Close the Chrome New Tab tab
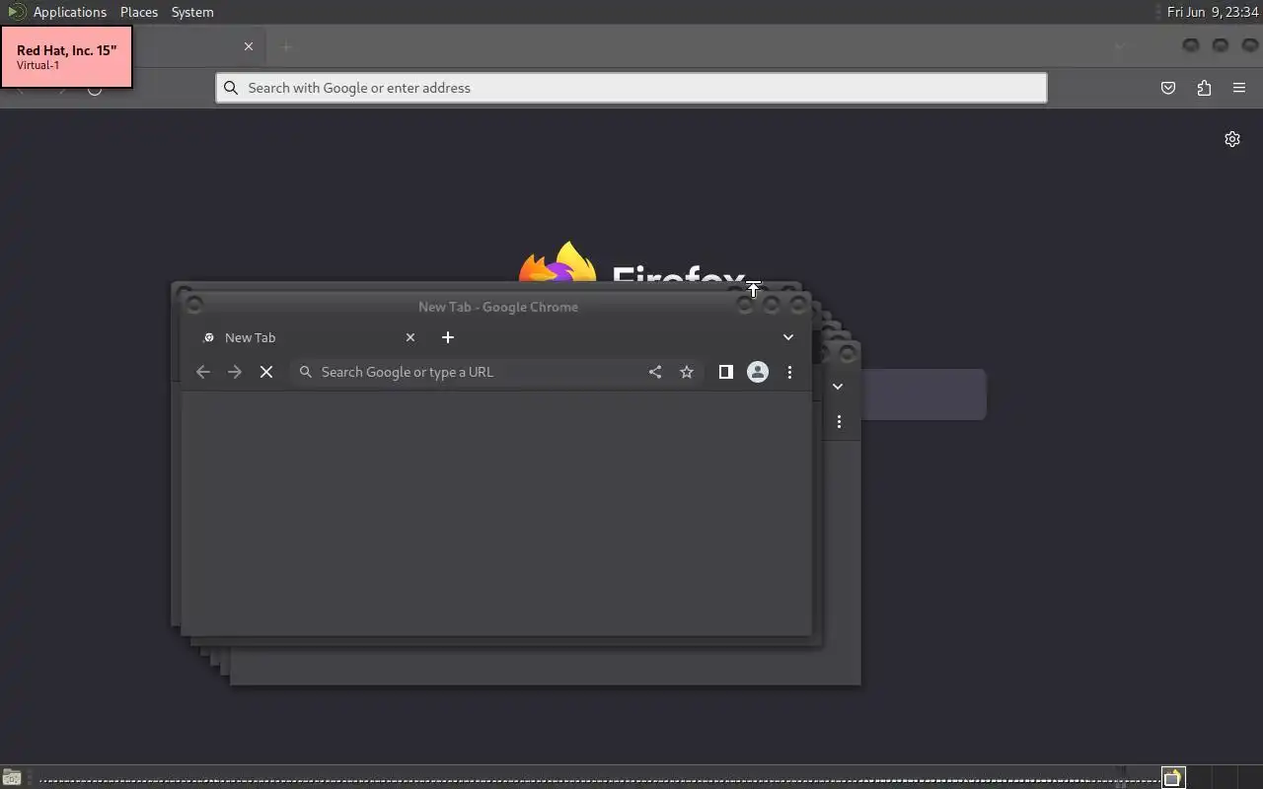 point(410,337)
